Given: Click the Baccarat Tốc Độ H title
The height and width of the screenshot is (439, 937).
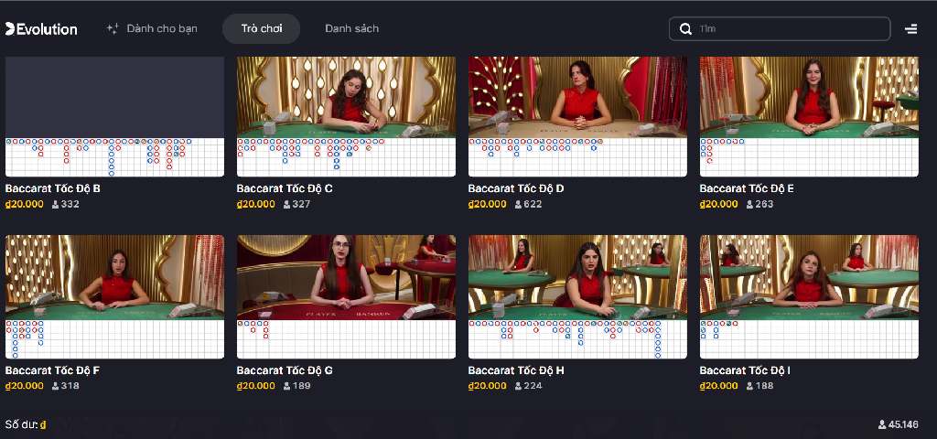Looking at the screenshot, I should click(516, 370).
